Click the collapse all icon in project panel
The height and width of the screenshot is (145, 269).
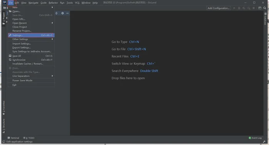[56, 13]
